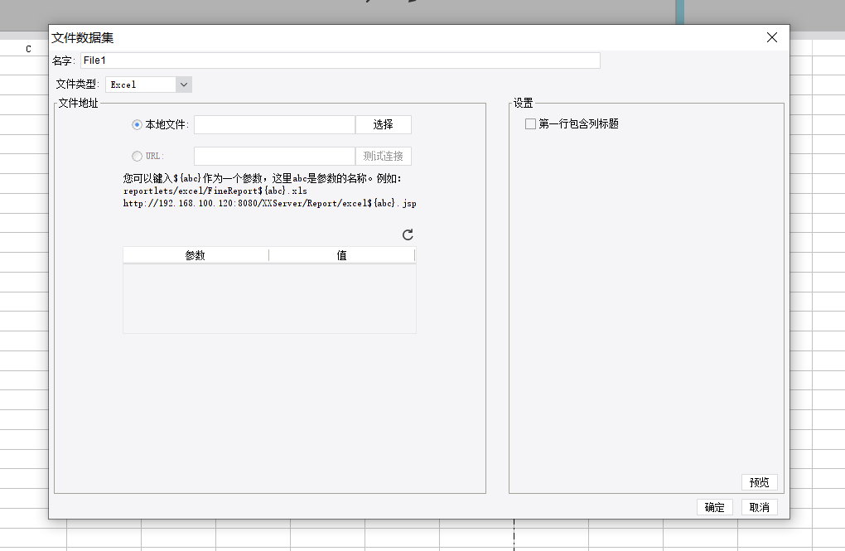Enable 第一行包含列标题 checkbox

[530, 124]
